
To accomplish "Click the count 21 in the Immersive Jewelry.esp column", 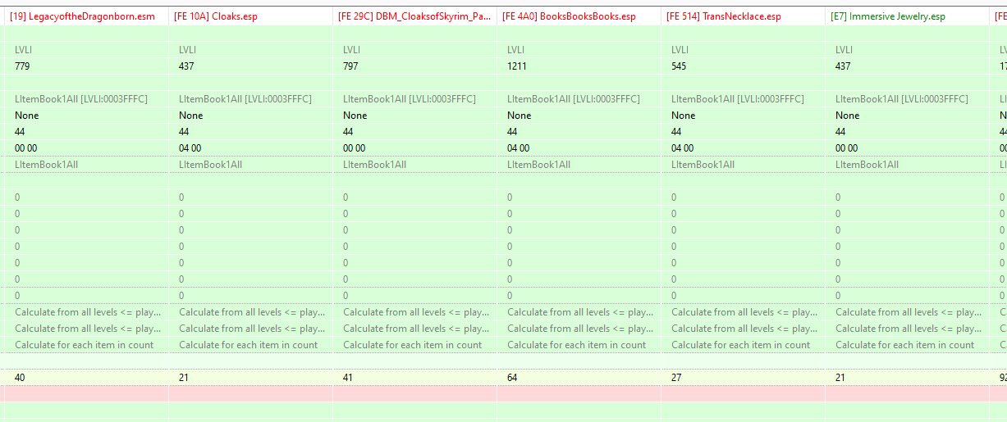I will 840,378.
